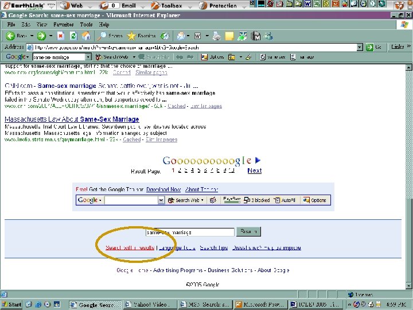Click the green Go button
413x310 pixels.
373,47
